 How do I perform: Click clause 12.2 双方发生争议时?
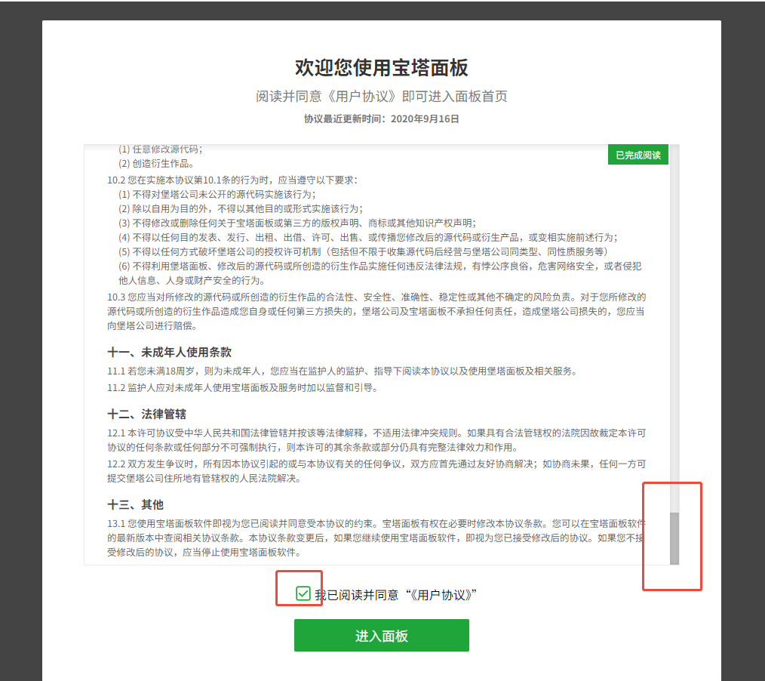coord(376,471)
